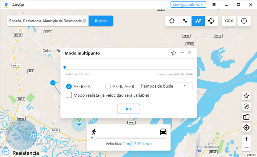Select the A->B->A loop option
Image resolution: width=257 pixels, height=157 pixels.
pyautogui.click(x=69, y=86)
